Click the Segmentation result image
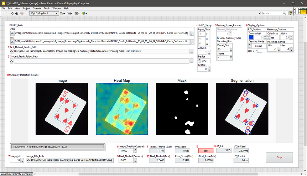This screenshot has height=176, width=307. click(242, 109)
